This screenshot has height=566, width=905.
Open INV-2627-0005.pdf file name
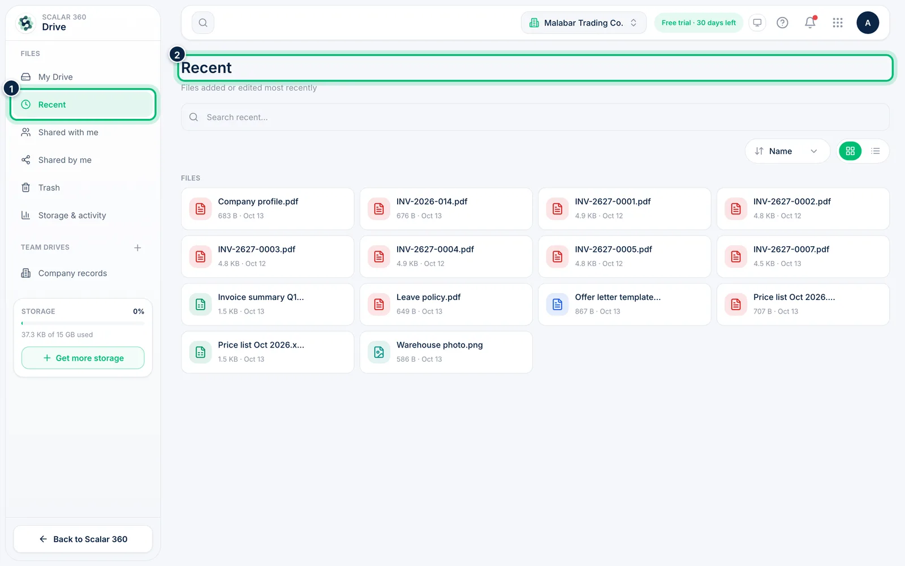[x=613, y=250]
